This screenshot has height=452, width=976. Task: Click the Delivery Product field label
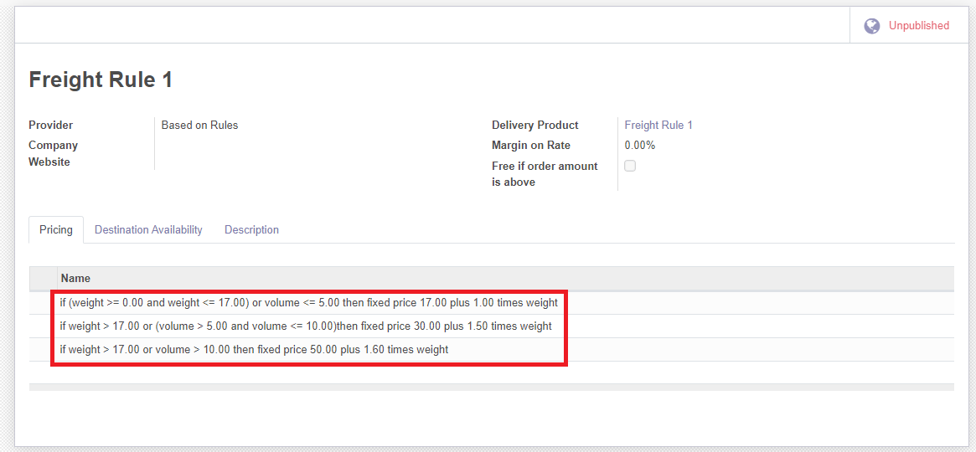point(534,125)
